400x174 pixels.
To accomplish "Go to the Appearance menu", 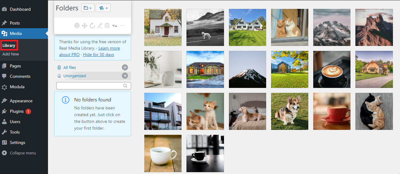I will coord(21,101).
